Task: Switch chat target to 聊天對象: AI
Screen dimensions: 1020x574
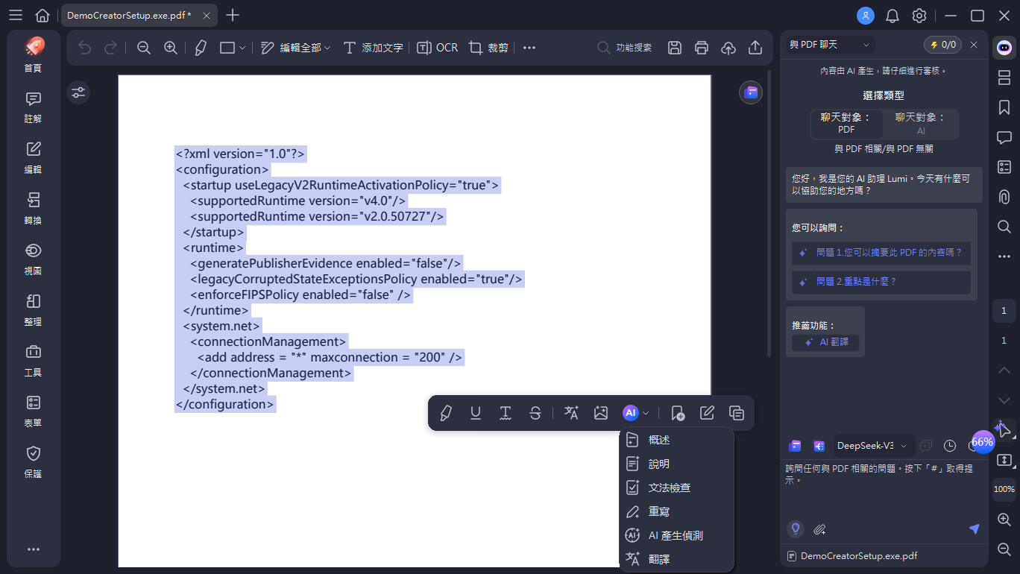Action: pos(920,124)
